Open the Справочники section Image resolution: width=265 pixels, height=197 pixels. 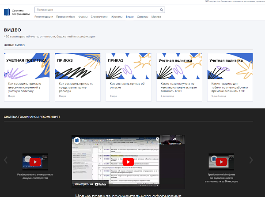pyautogui.click(x=99, y=17)
